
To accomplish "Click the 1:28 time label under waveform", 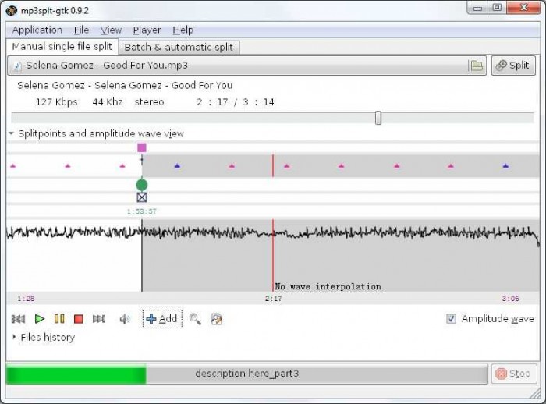I will point(26,299).
